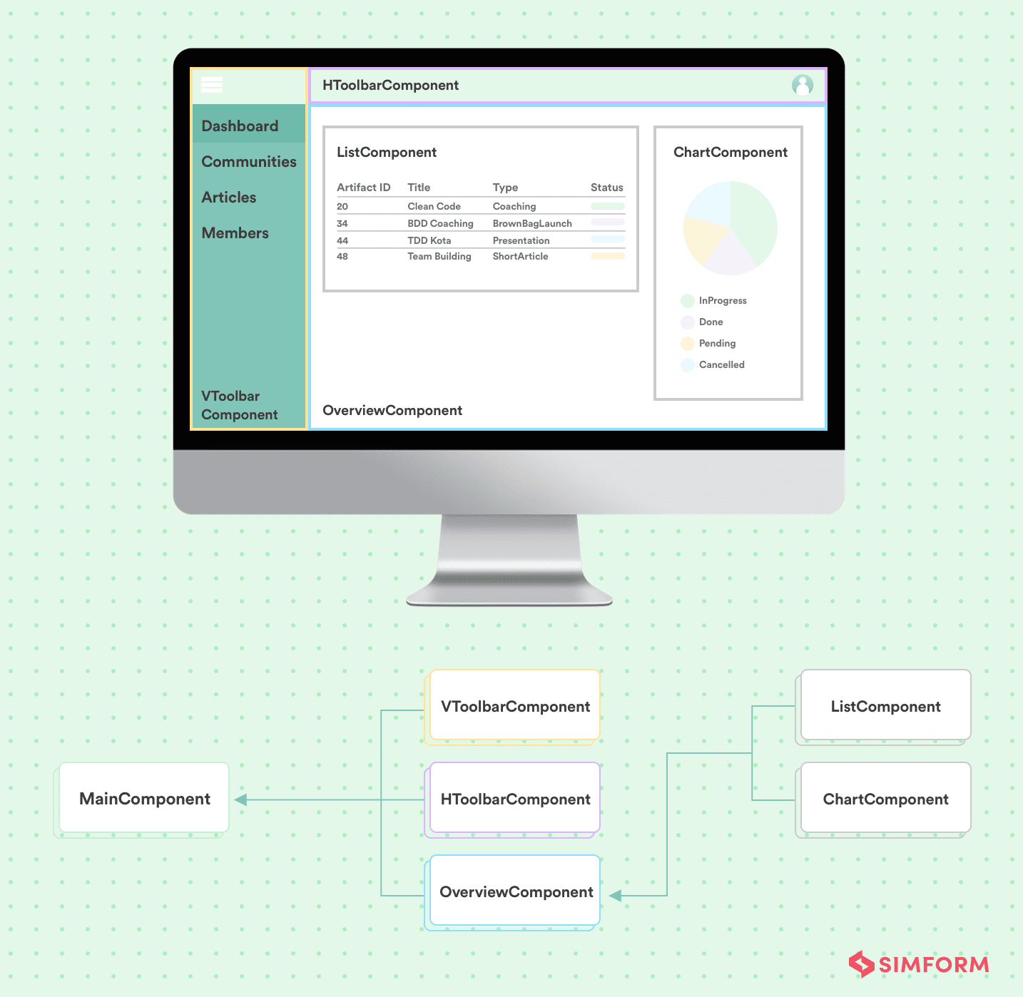Click the Cancelled legend swatch

[688, 365]
